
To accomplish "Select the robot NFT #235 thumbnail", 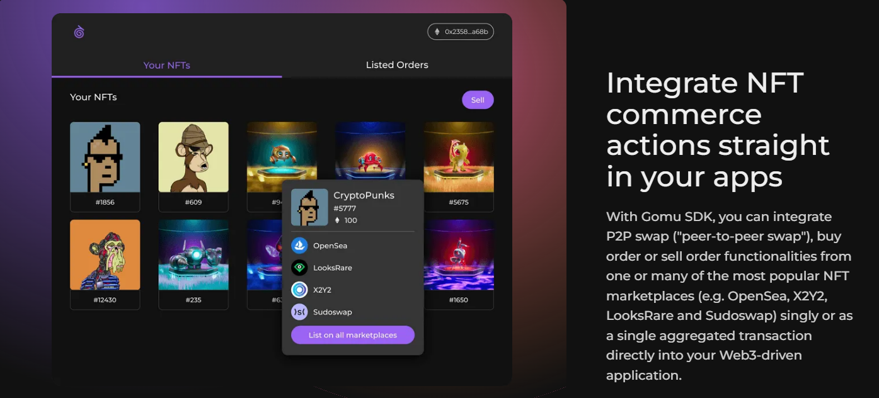I will 193,255.
